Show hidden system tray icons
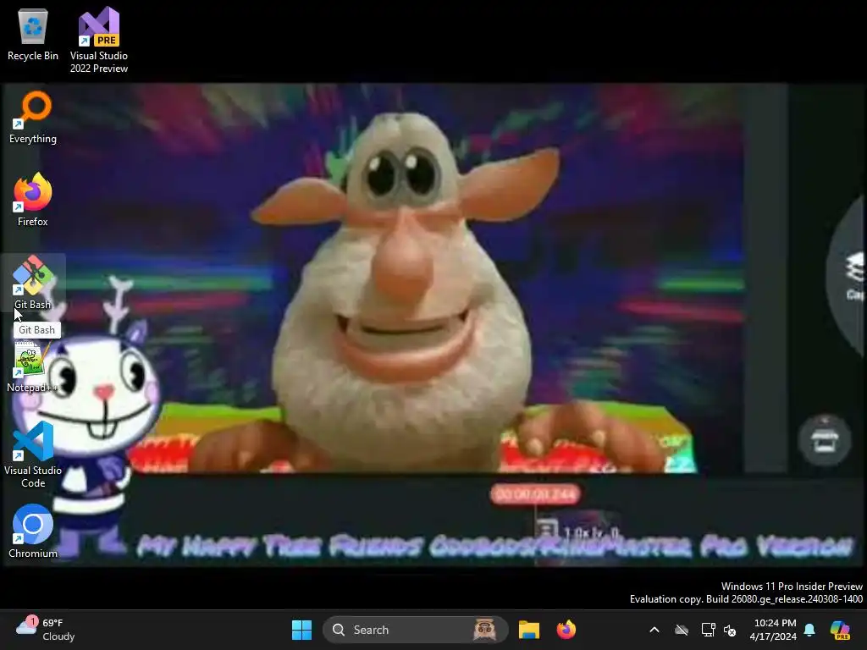This screenshot has height=650, width=867. pos(654,630)
